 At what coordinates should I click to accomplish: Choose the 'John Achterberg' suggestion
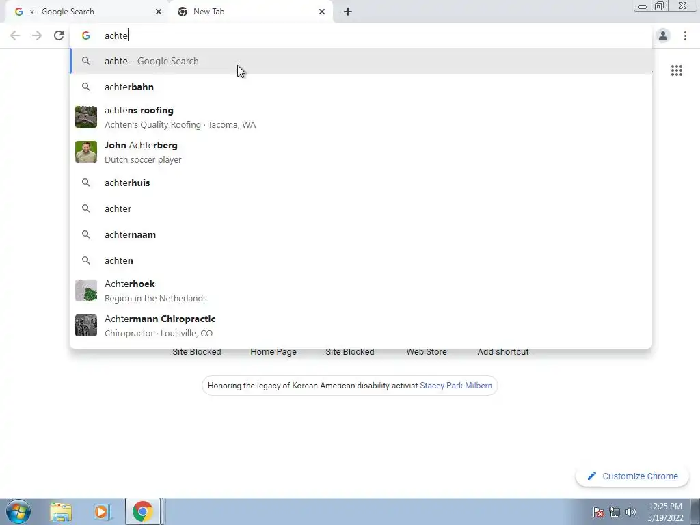(x=361, y=152)
